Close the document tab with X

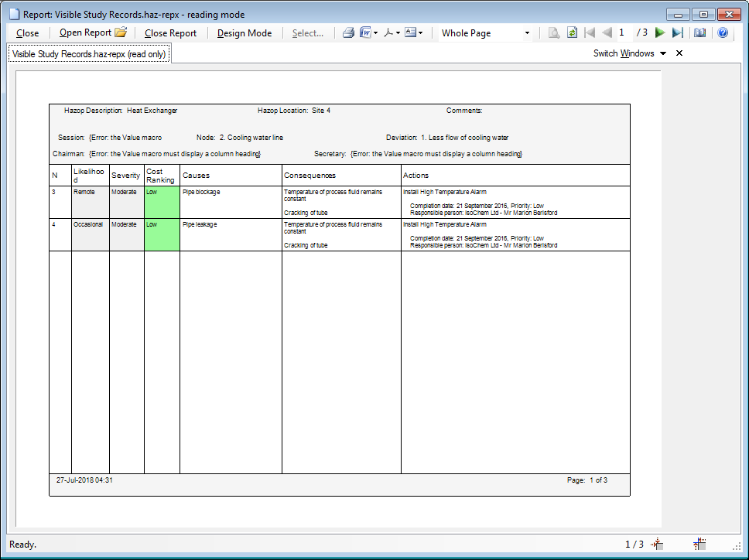679,53
